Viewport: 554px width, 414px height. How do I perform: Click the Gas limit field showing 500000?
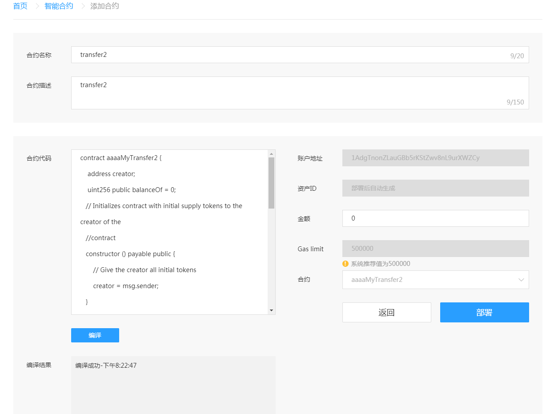[x=435, y=249]
